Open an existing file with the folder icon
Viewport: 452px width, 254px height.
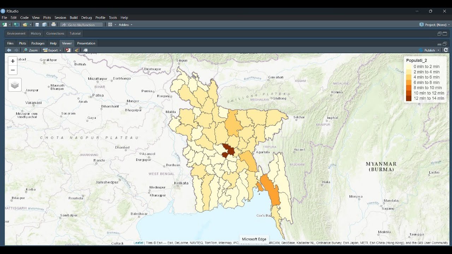[25, 25]
